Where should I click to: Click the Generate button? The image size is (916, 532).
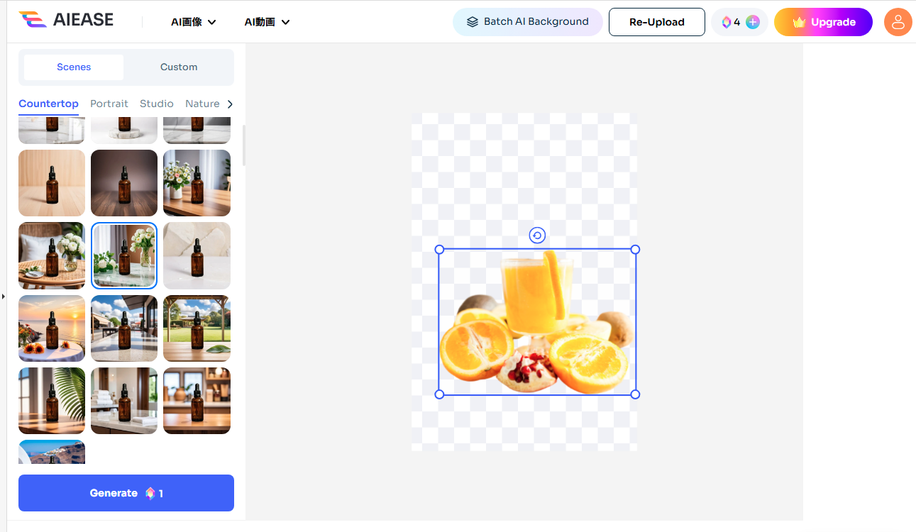pyautogui.click(x=126, y=493)
